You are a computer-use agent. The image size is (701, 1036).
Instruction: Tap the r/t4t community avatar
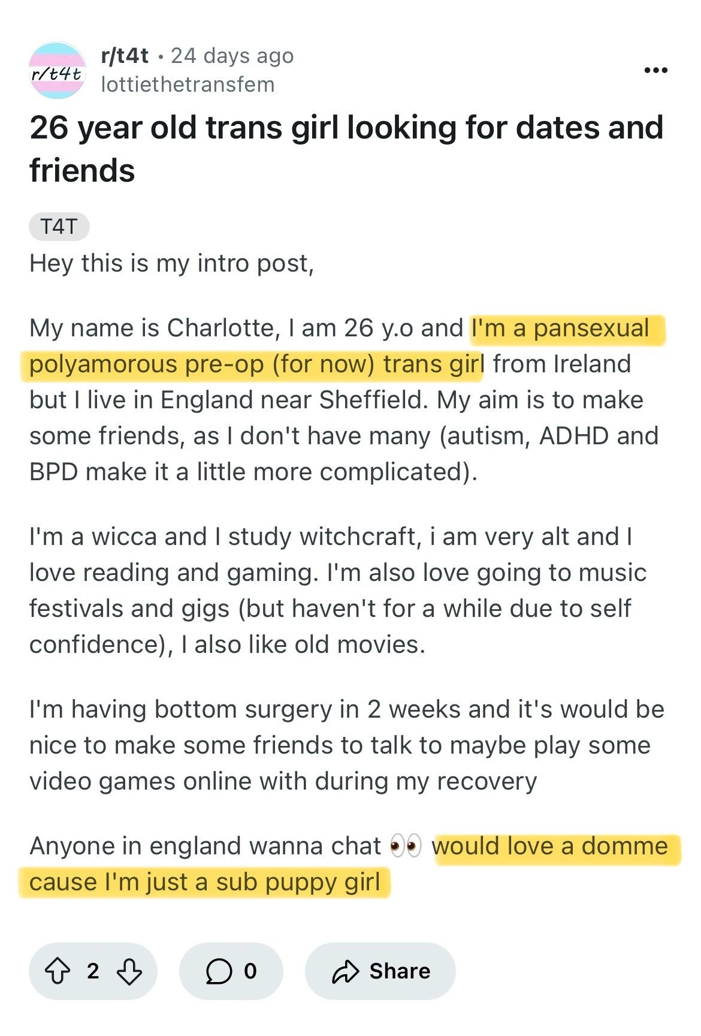[58, 71]
